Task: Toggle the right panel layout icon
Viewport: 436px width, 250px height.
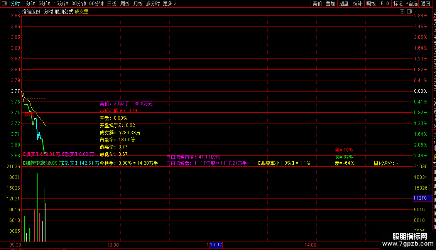Action: (x=409, y=12)
